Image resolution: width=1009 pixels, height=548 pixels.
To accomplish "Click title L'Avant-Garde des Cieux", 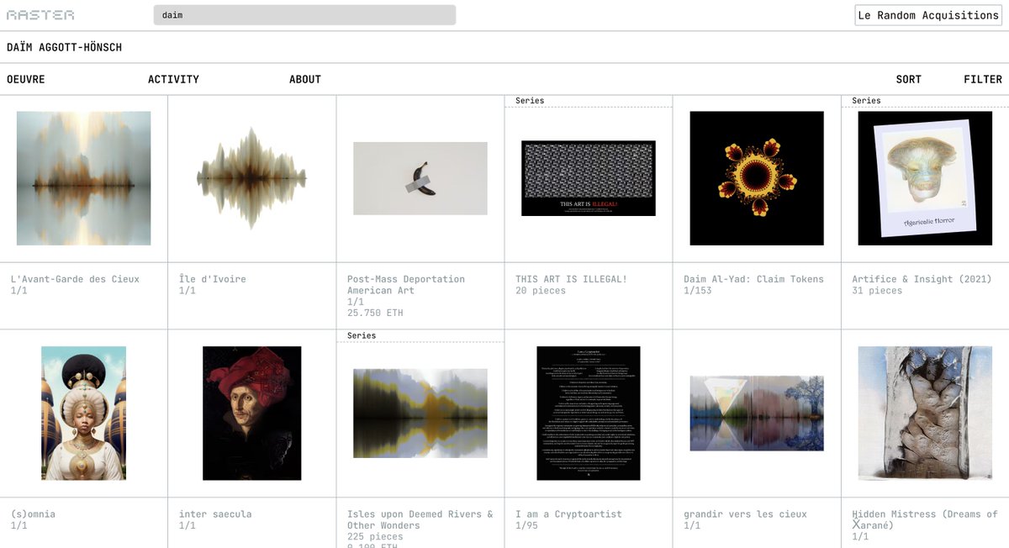I will pyautogui.click(x=75, y=279).
